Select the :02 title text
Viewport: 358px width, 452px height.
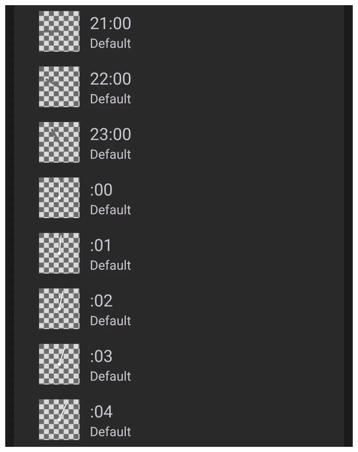tap(101, 301)
